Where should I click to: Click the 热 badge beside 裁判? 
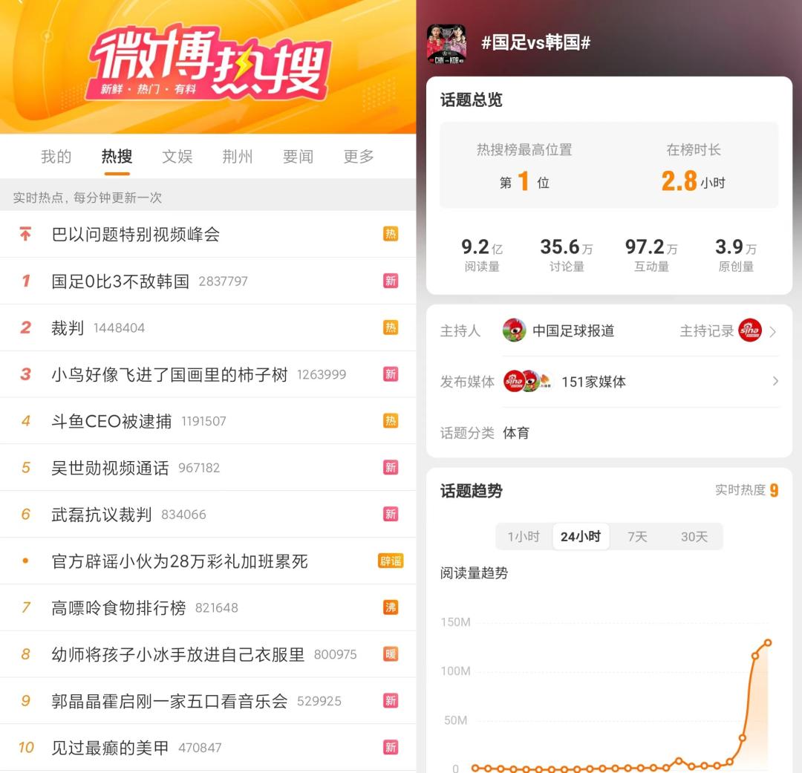coord(391,327)
